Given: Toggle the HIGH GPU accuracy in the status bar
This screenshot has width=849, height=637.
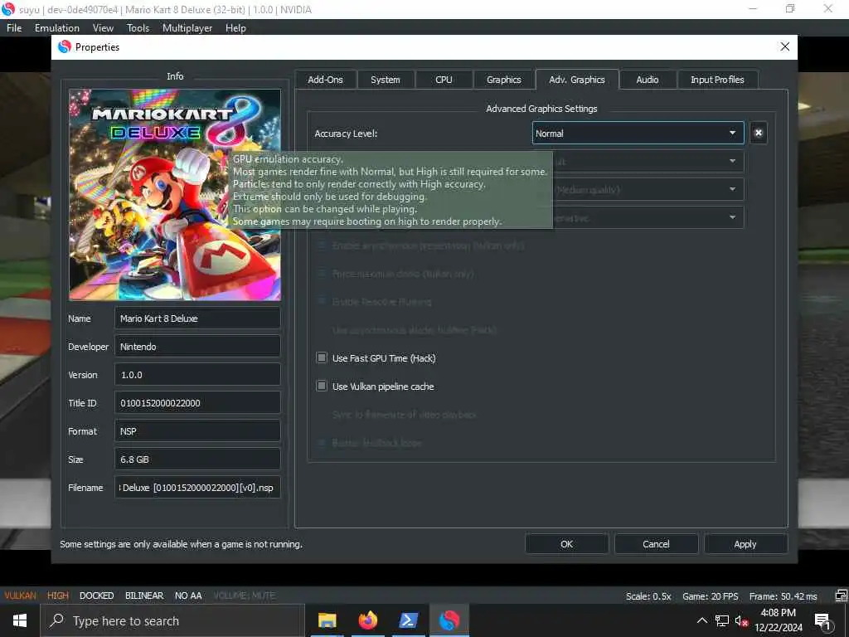Looking at the screenshot, I should point(58,596).
